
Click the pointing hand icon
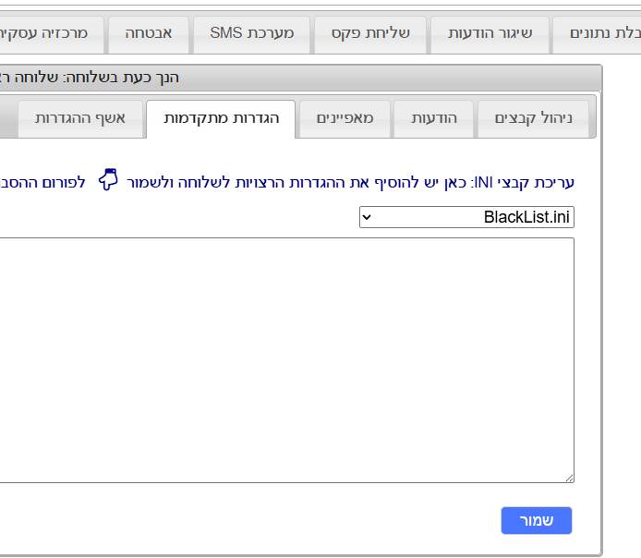(x=109, y=181)
